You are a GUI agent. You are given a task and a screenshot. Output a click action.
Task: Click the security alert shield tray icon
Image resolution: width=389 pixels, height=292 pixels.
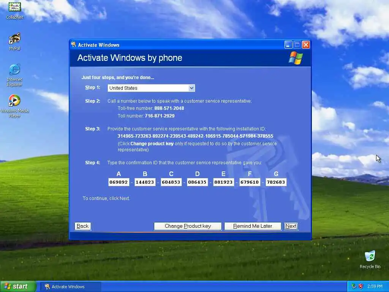coord(361,286)
